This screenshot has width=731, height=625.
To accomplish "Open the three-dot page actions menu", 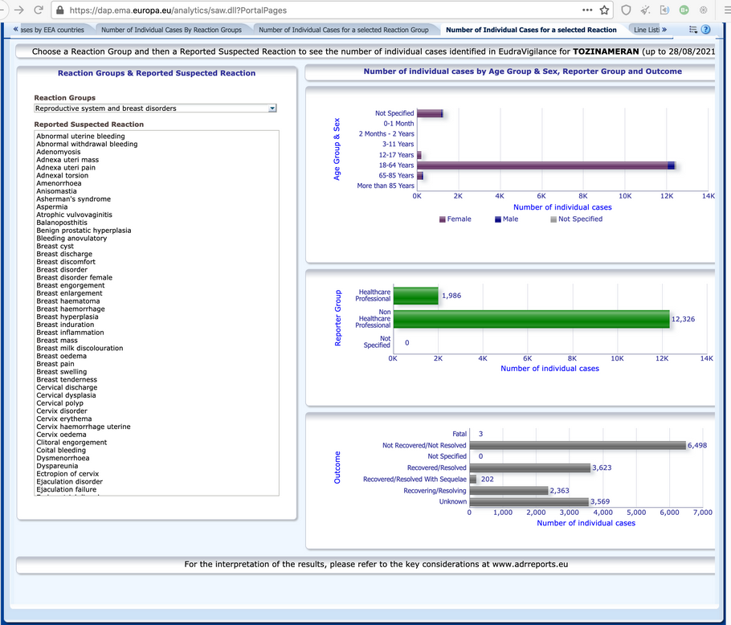I will coord(587,10).
